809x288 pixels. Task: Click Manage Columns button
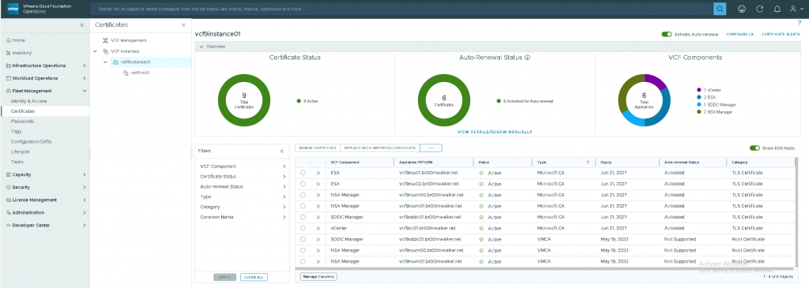[318, 277]
